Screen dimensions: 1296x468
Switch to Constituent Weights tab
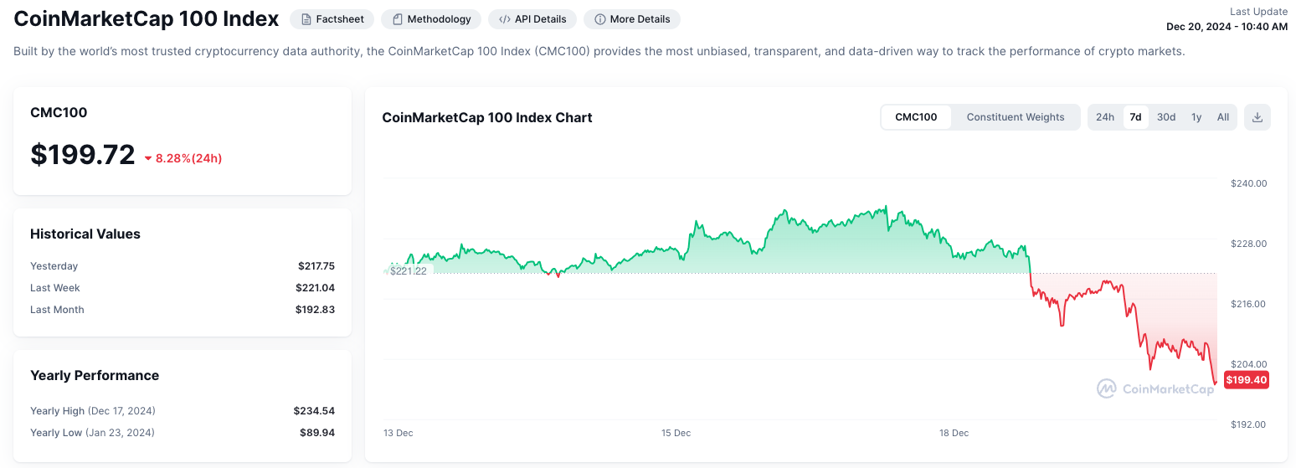click(1016, 117)
